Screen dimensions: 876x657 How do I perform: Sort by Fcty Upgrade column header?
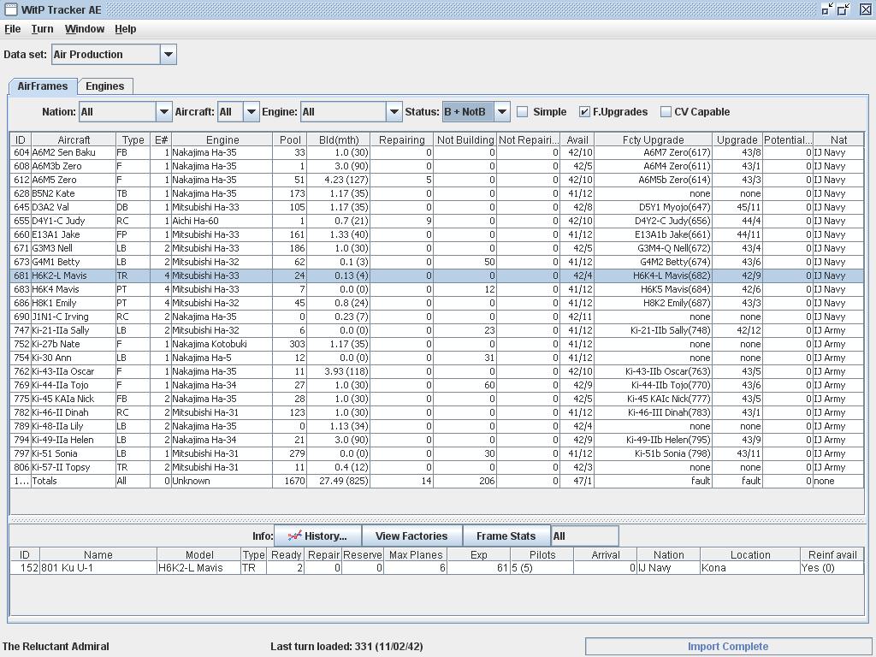point(653,139)
